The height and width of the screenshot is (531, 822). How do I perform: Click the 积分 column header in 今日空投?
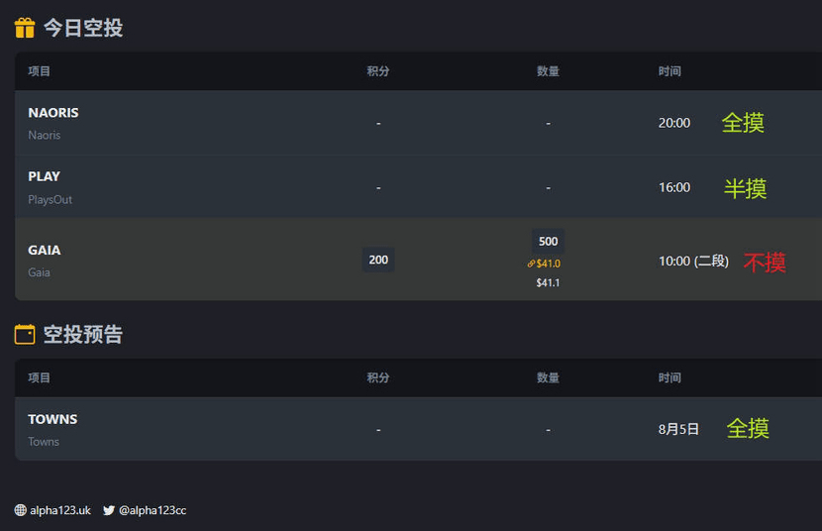point(378,71)
